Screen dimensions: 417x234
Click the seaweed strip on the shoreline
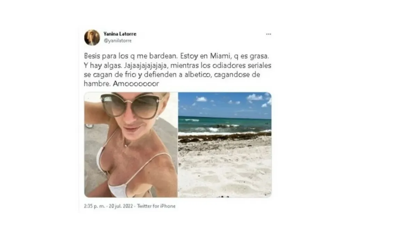point(225,137)
